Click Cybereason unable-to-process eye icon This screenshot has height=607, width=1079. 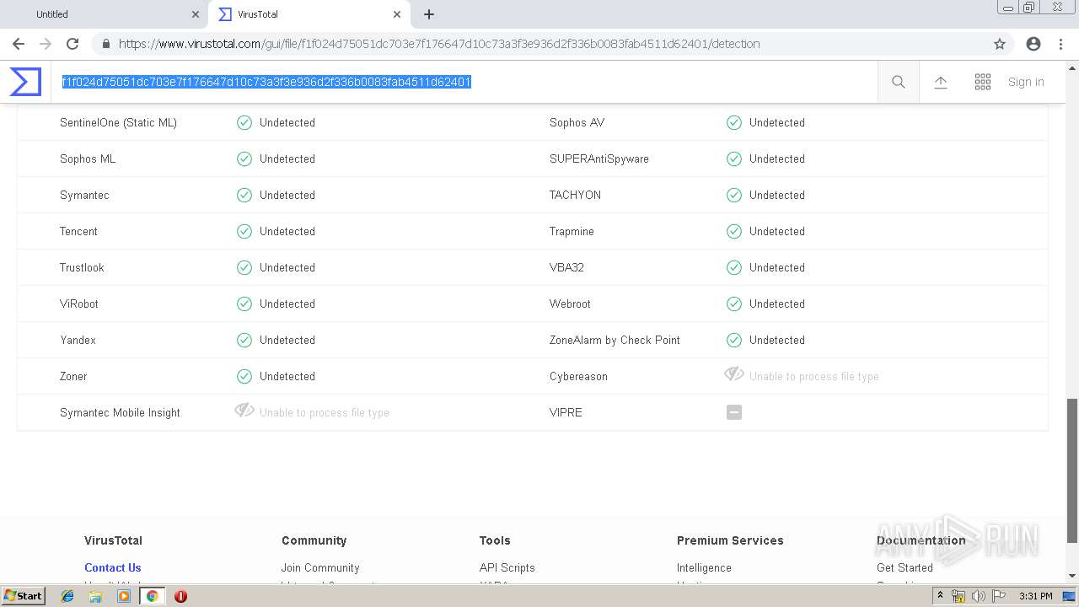[734, 374]
